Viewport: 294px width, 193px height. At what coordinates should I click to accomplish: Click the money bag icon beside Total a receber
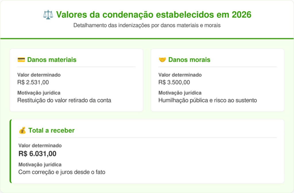(x=22, y=131)
